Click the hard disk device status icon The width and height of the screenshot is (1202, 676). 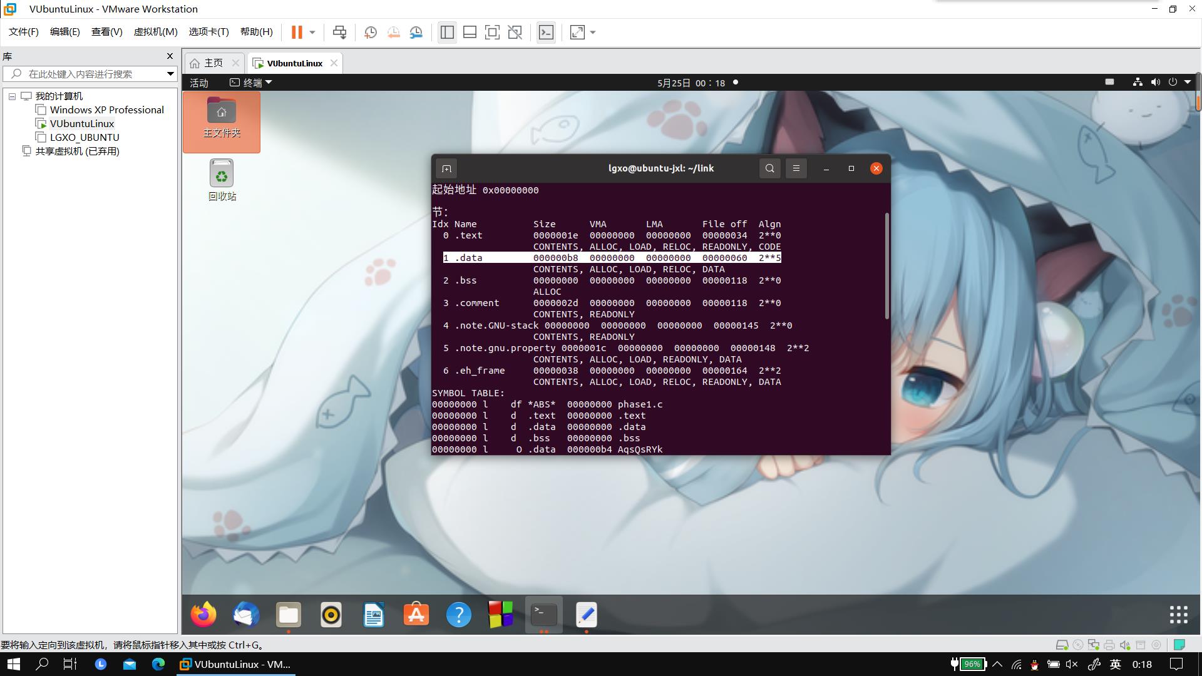point(1062,645)
